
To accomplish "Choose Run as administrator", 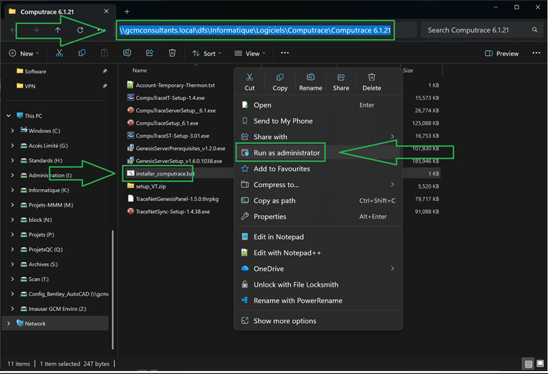I will (318, 152).
